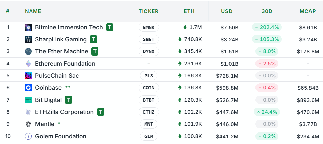Click the red 2.5% change pill

pos(267,64)
